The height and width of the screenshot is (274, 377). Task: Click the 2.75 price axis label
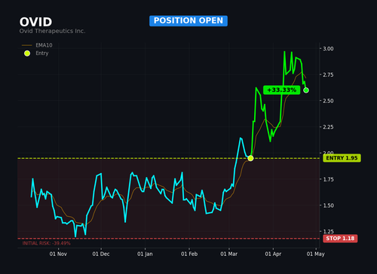(328, 75)
